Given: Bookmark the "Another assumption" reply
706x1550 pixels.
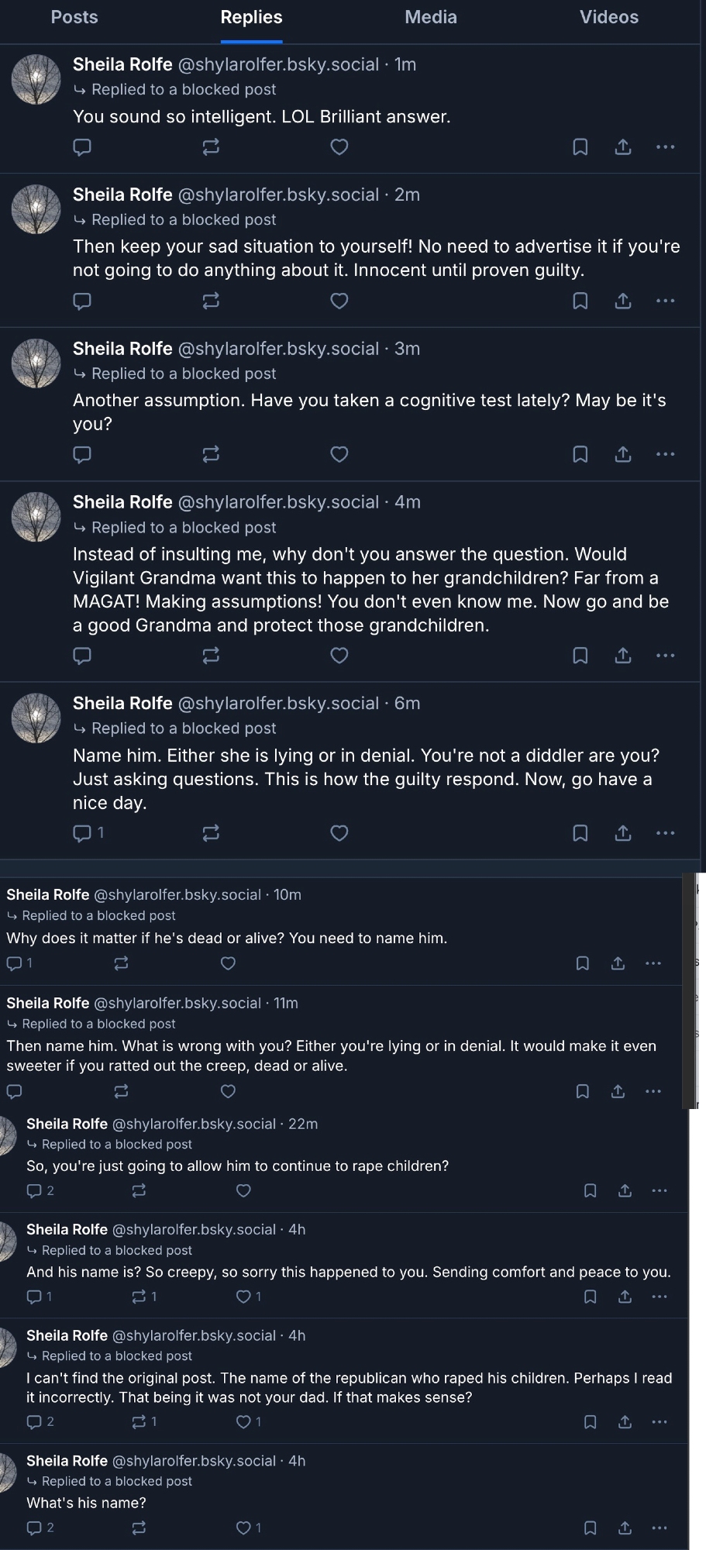Looking at the screenshot, I should [580, 454].
